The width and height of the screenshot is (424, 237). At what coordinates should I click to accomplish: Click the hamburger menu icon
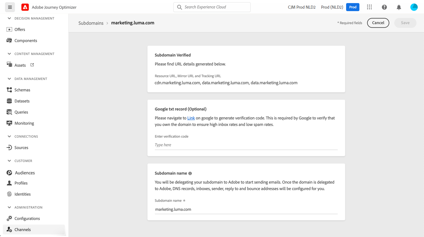(10, 7)
